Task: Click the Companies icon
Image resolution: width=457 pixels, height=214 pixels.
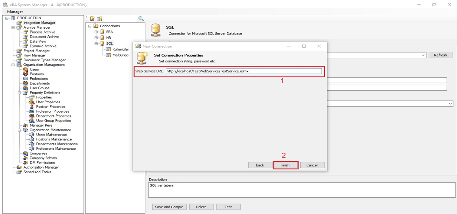Action: click(25, 153)
